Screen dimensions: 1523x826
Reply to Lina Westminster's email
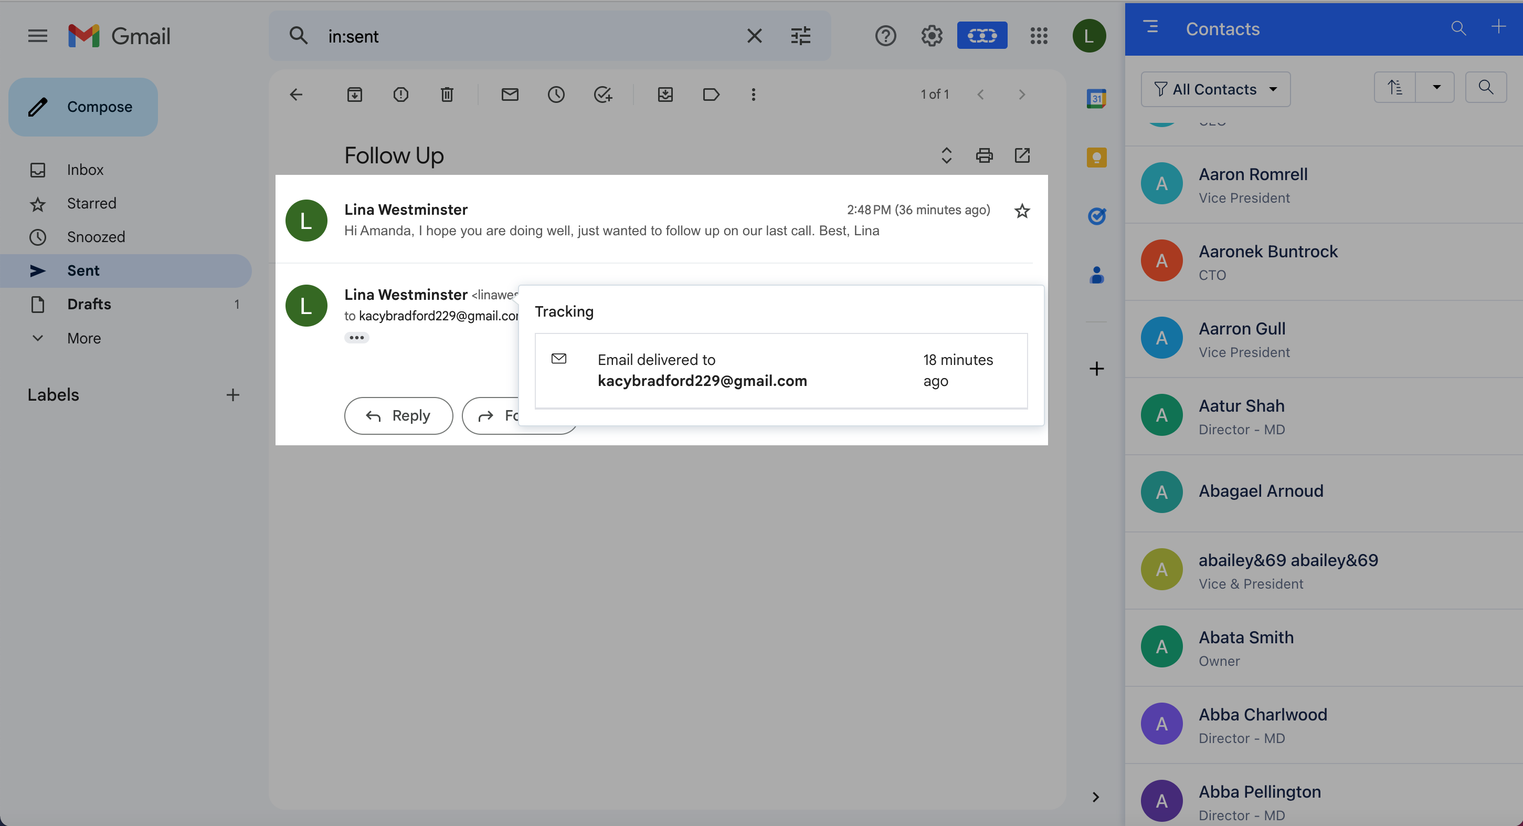[398, 415]
